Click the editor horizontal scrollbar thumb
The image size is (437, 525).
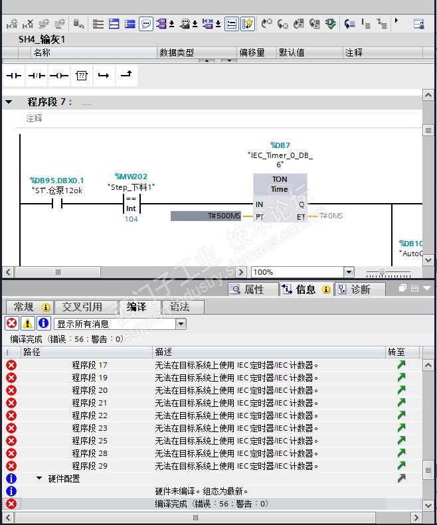pos(58,272)
